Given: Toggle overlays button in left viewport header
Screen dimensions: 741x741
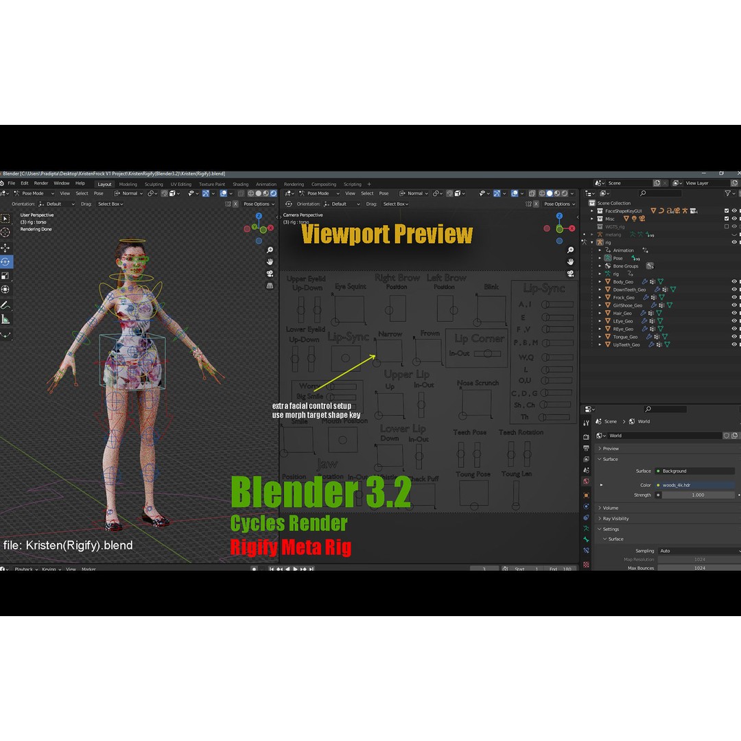Looking at the screenshot, I should (x=224, y=193).
